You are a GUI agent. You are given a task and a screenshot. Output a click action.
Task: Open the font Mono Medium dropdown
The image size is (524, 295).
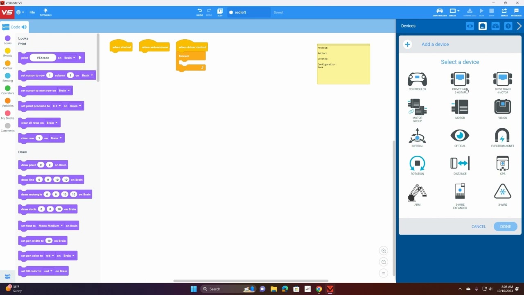pos(50,226)
